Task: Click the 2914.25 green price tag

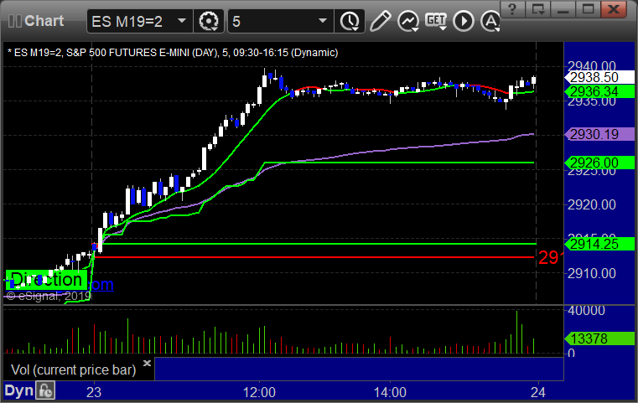Action: pyautogui.click(x=599, y=244)
